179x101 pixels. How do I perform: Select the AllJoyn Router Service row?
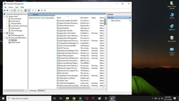point(67,26)
